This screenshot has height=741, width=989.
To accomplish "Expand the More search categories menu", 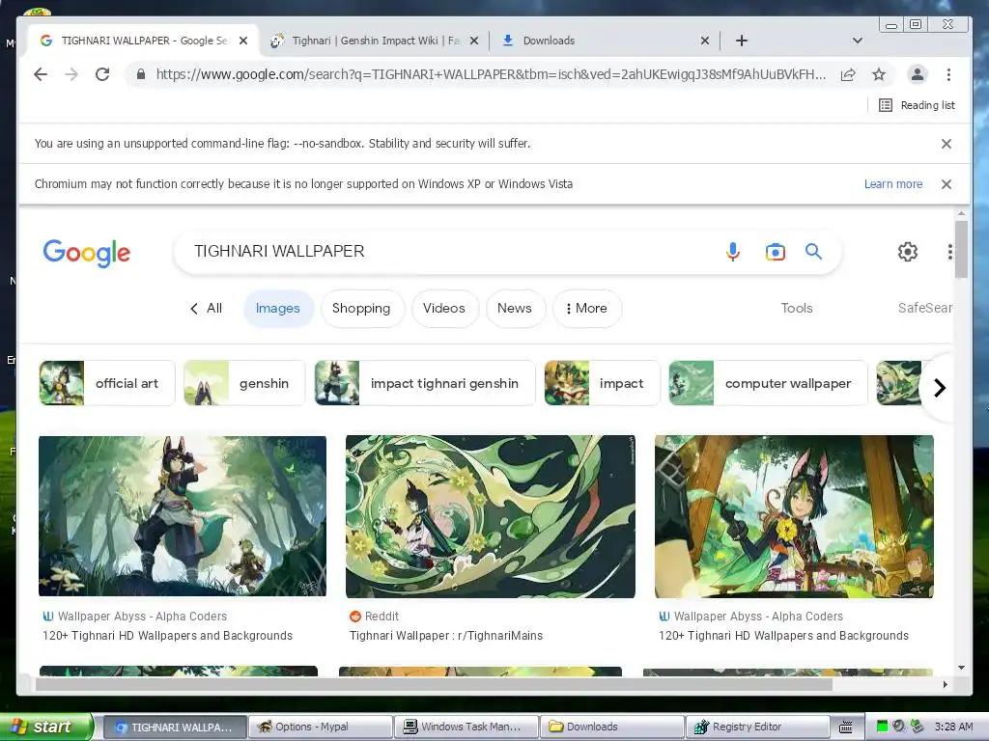I will (586, 308).
